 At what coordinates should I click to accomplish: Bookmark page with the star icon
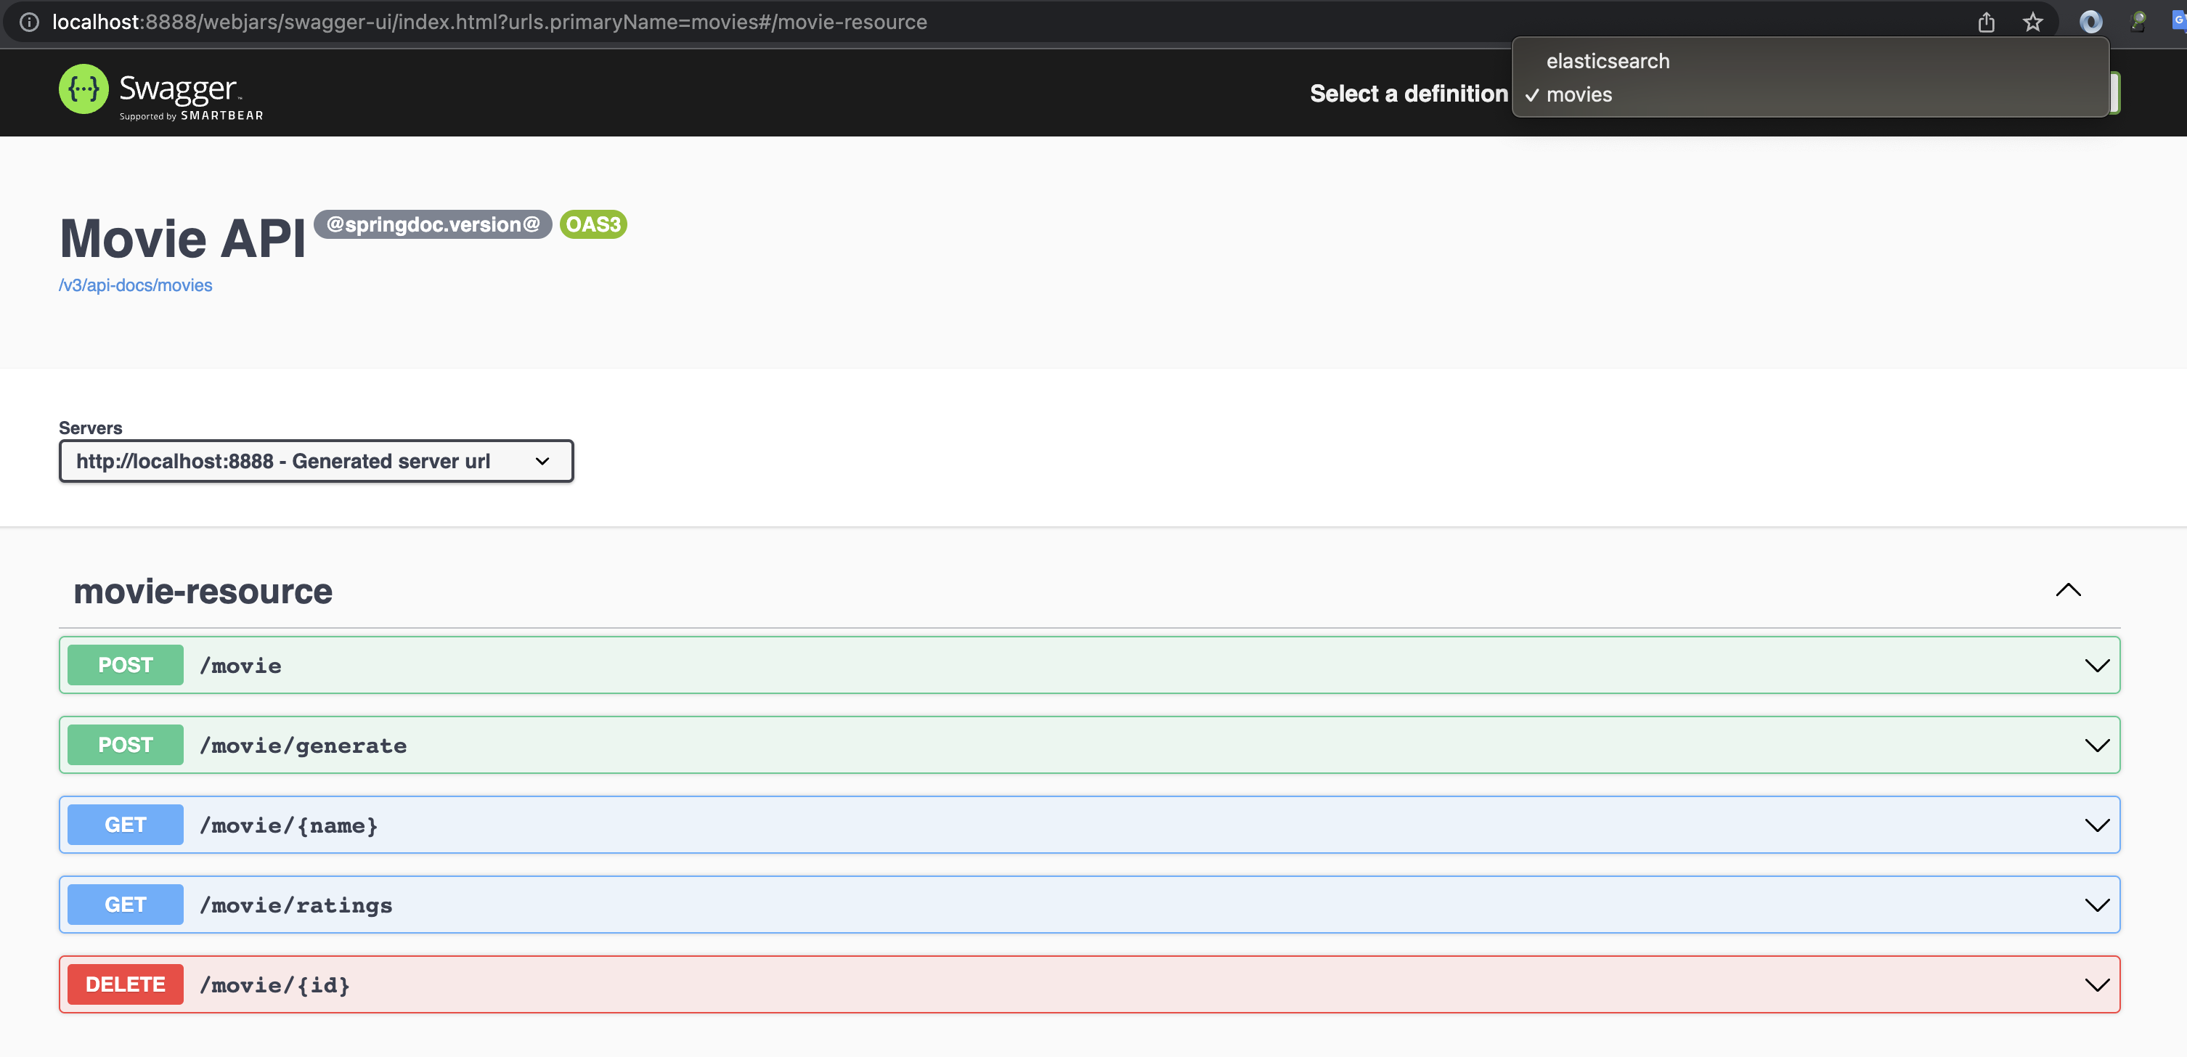click(2032, 22)
